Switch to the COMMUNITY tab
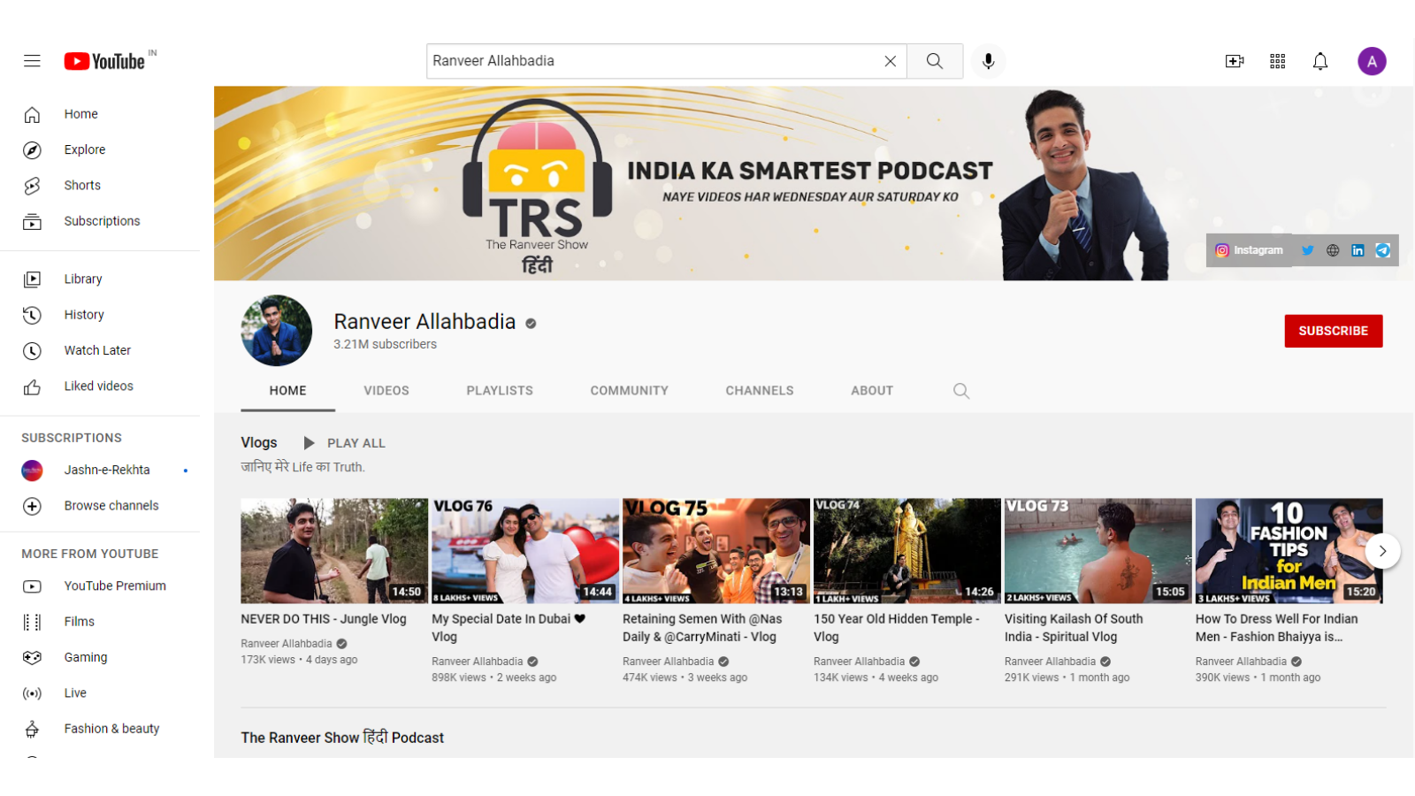This screenshot has width=1415, height=796. point(630,391)
